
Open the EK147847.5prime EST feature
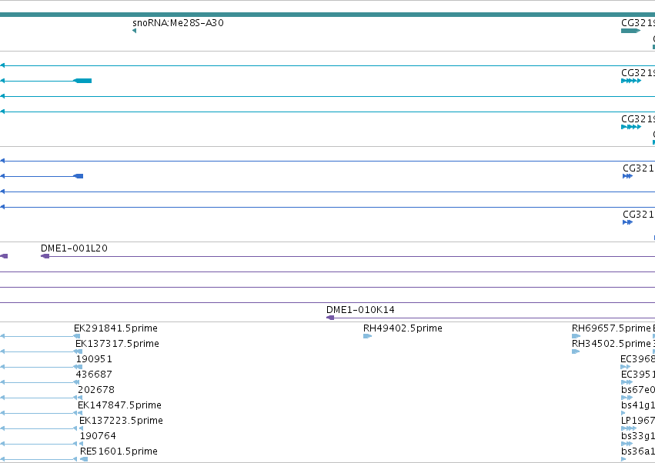click(x=119, y=405)
